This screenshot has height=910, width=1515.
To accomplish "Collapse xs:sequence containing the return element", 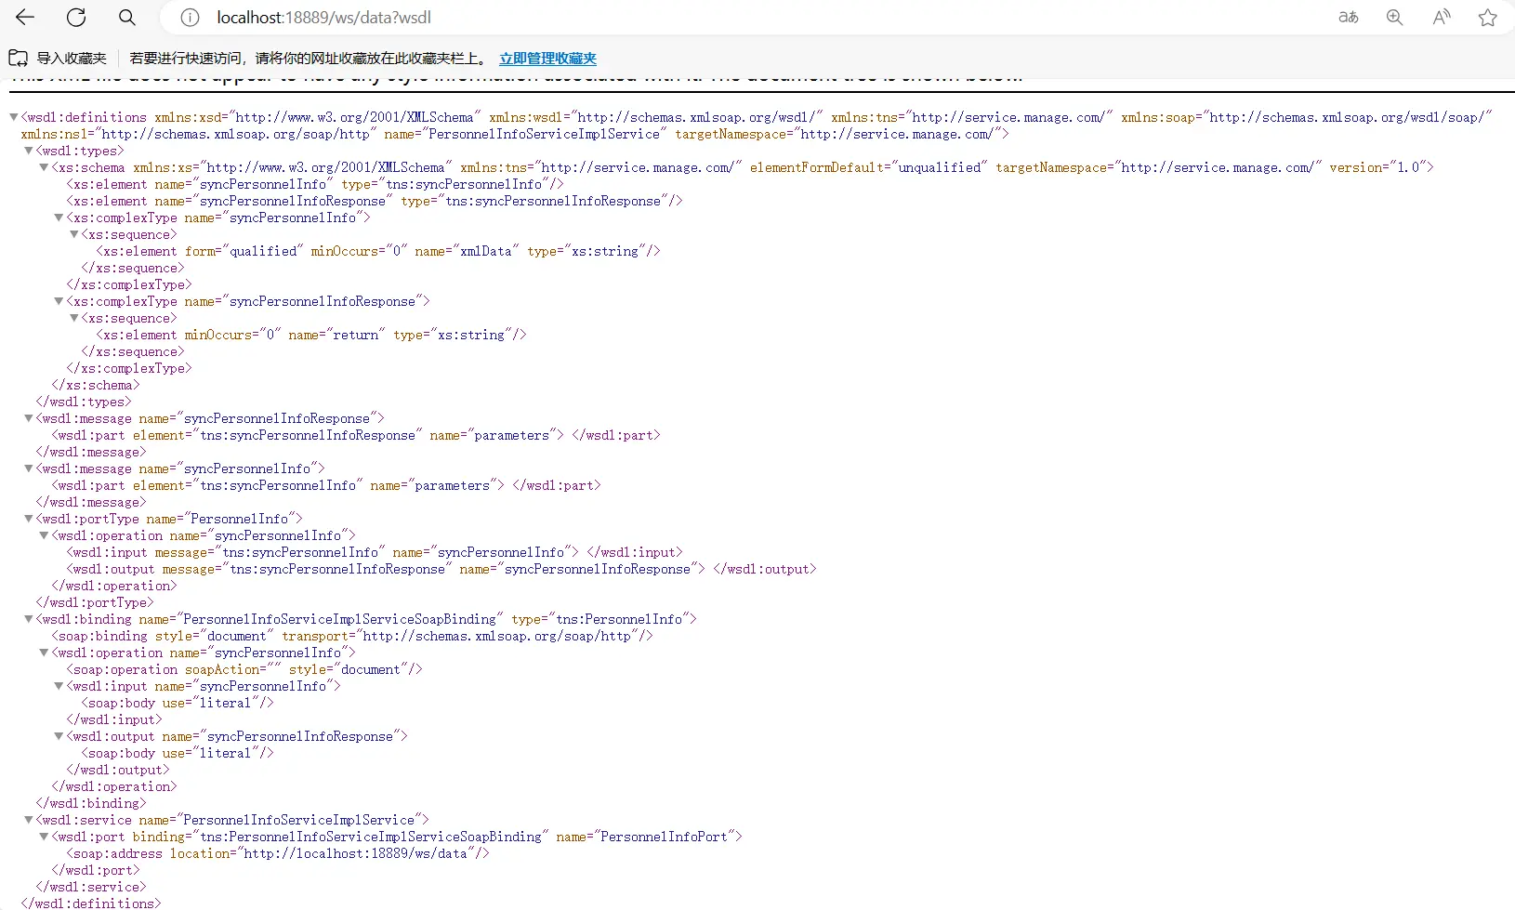I will point(73,318).
